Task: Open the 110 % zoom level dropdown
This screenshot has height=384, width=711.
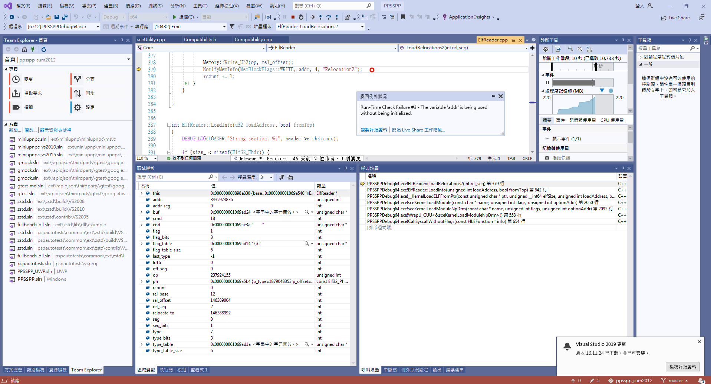Action: tap(155, 158)
